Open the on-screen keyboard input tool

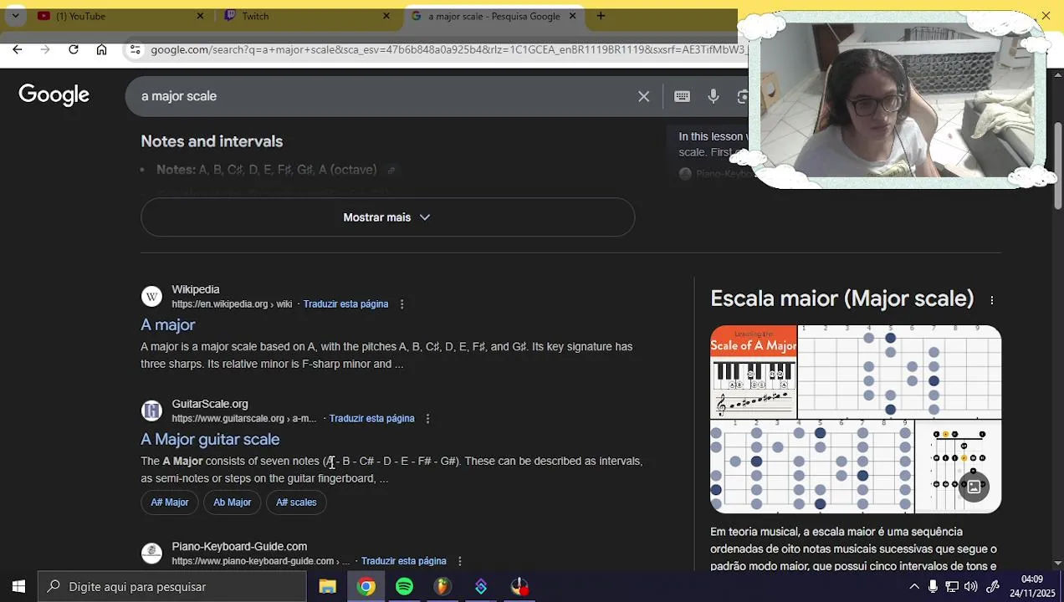pyautogui.click(x=683, y=96)
